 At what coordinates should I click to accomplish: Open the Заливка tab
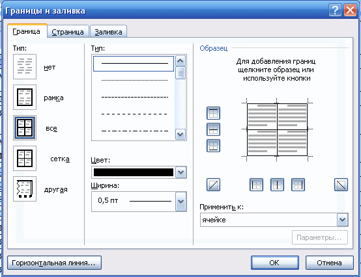click(x=108, y=32)
